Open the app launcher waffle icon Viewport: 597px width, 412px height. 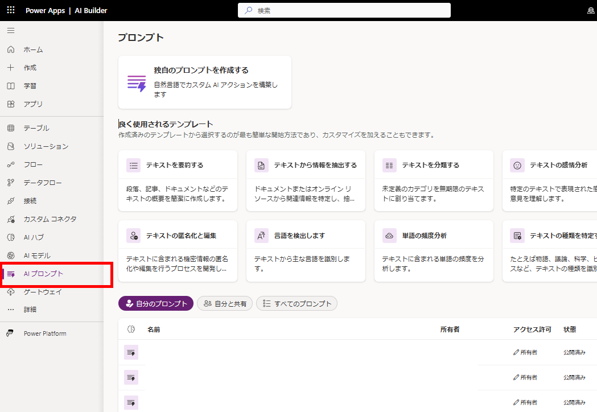[x=10, y=10]
